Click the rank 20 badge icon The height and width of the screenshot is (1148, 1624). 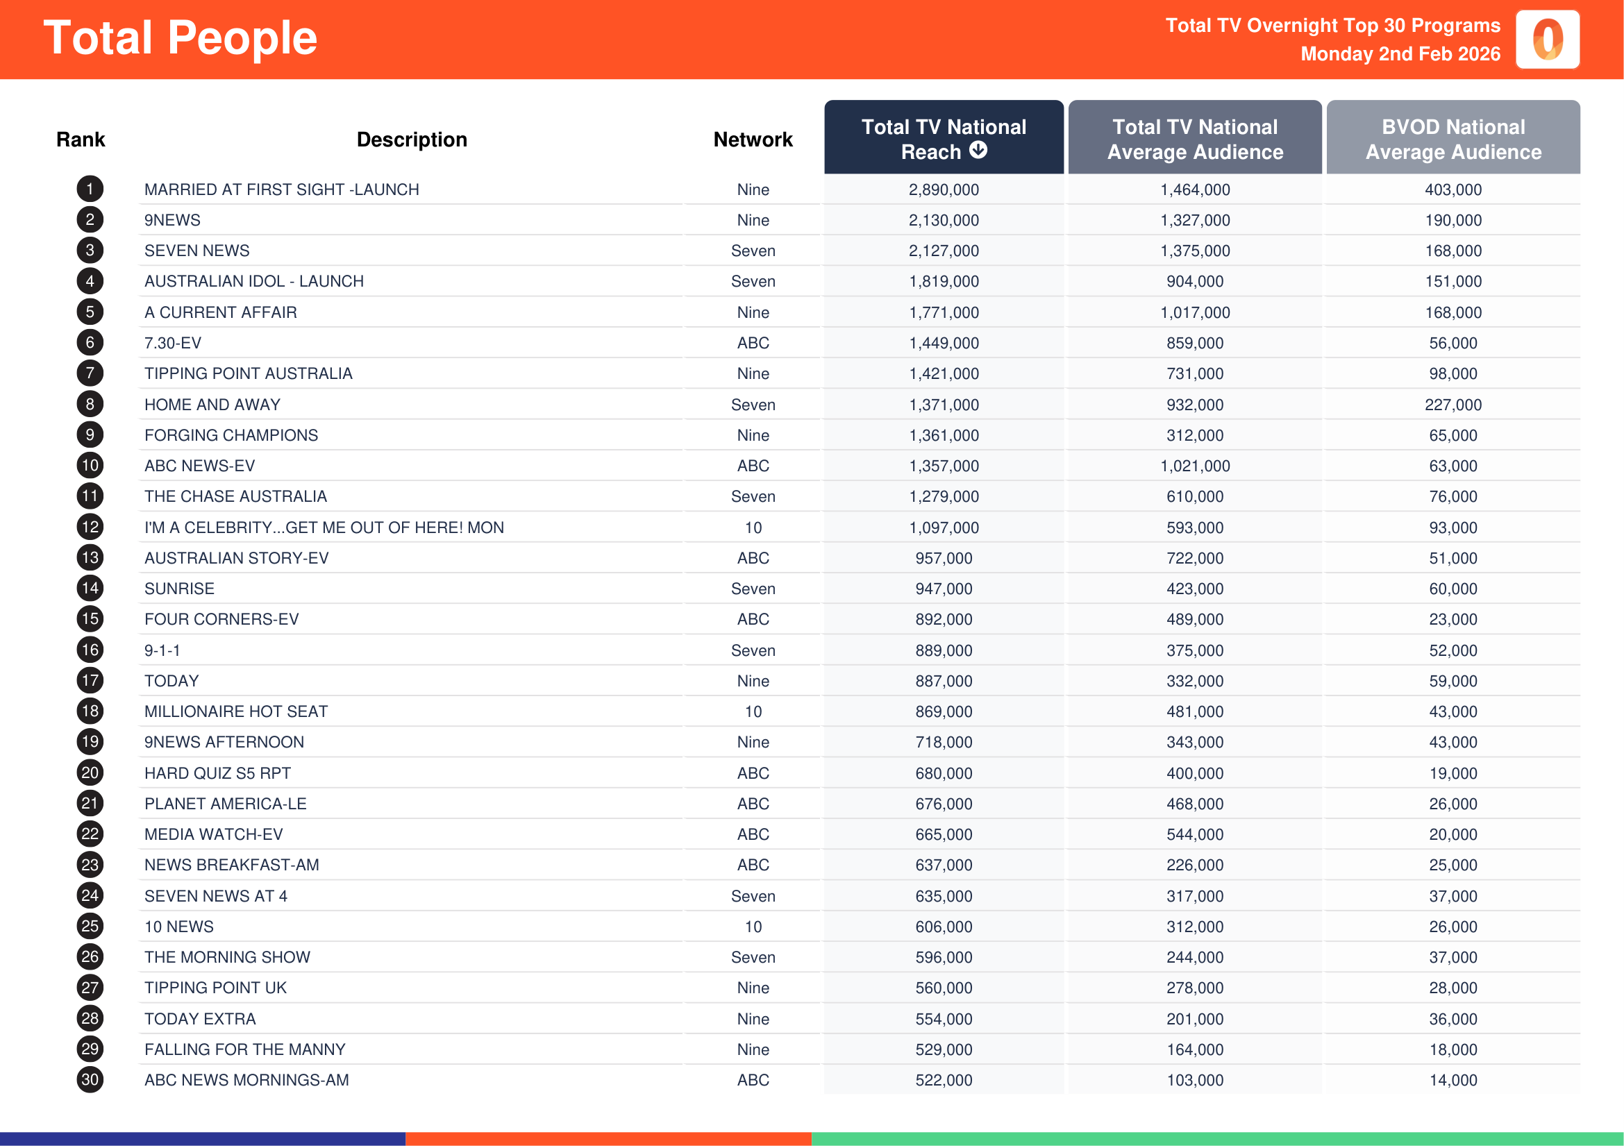coord(89,773)
